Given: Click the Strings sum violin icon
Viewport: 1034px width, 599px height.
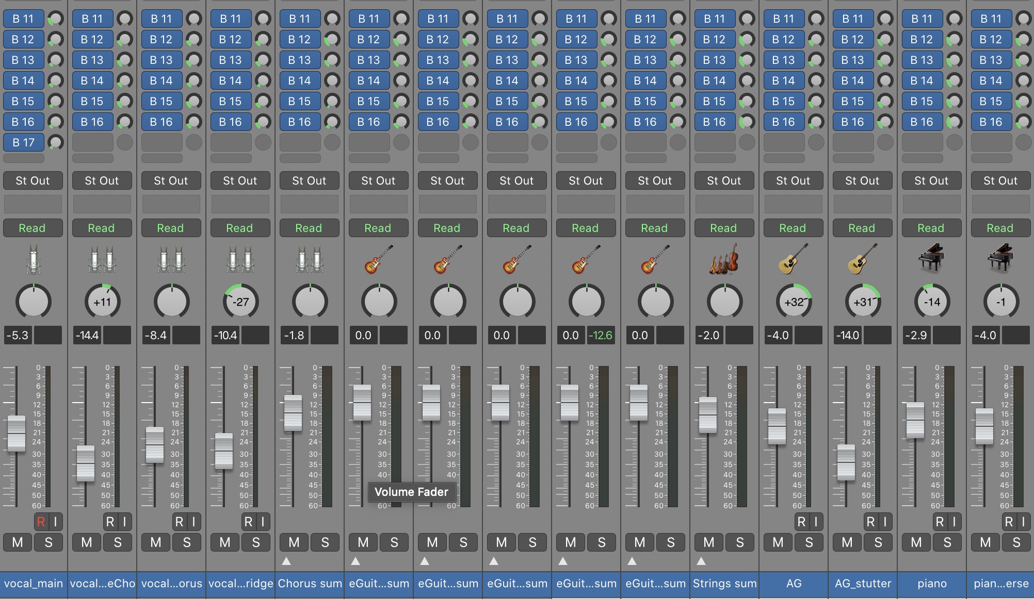Looking at the screenshot, I should coord(724,259).
